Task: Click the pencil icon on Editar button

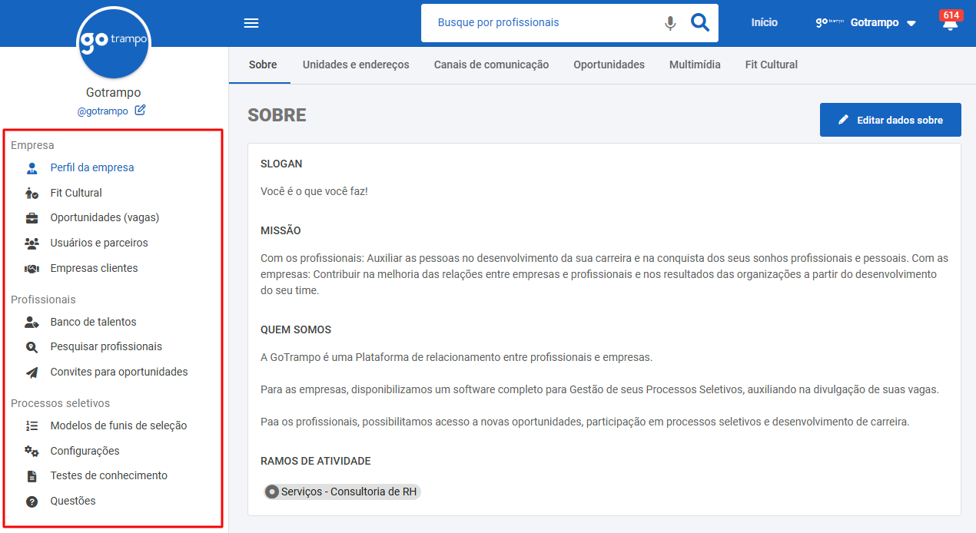Action: tap(843, 120)
